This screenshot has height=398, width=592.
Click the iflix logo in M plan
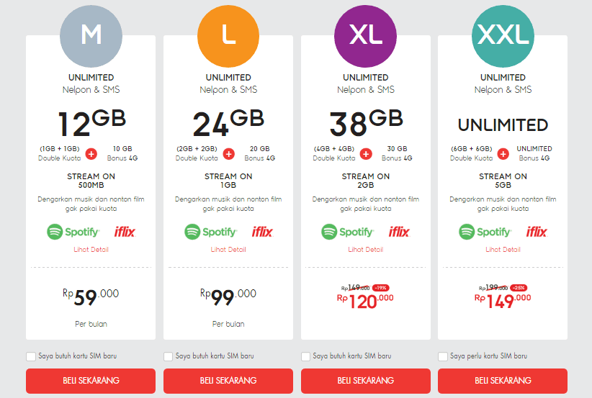click(125, 232)
